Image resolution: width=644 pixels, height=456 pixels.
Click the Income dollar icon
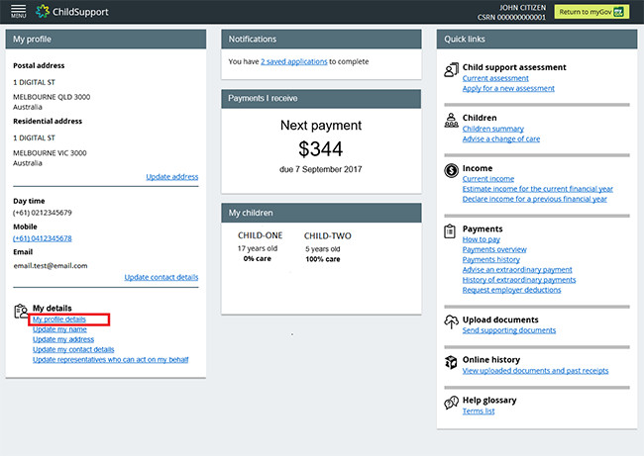(451, 170)
